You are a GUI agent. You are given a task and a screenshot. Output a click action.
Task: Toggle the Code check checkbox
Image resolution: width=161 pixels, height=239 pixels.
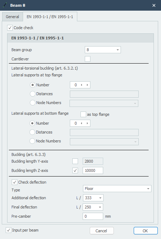pyautogui.click(x=10, y=28)
